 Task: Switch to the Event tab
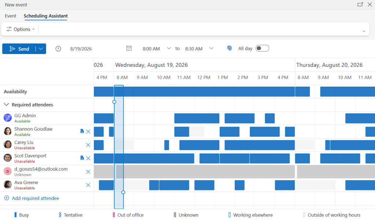[x=11, y=16]
